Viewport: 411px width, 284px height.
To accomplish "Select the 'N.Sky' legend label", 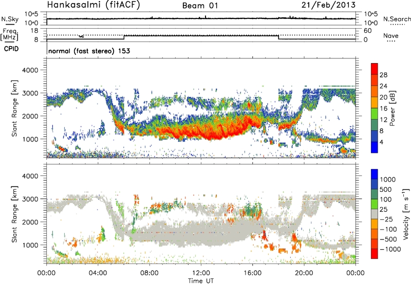I will (10, 19).
